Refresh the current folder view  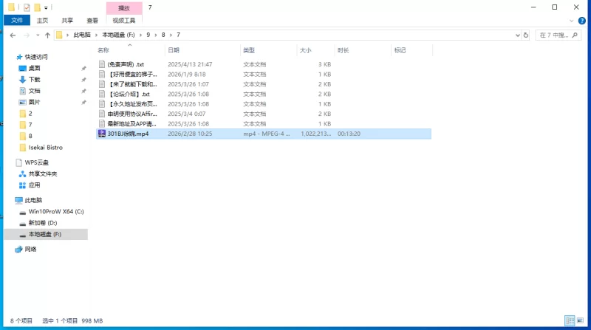click(526, 35)
